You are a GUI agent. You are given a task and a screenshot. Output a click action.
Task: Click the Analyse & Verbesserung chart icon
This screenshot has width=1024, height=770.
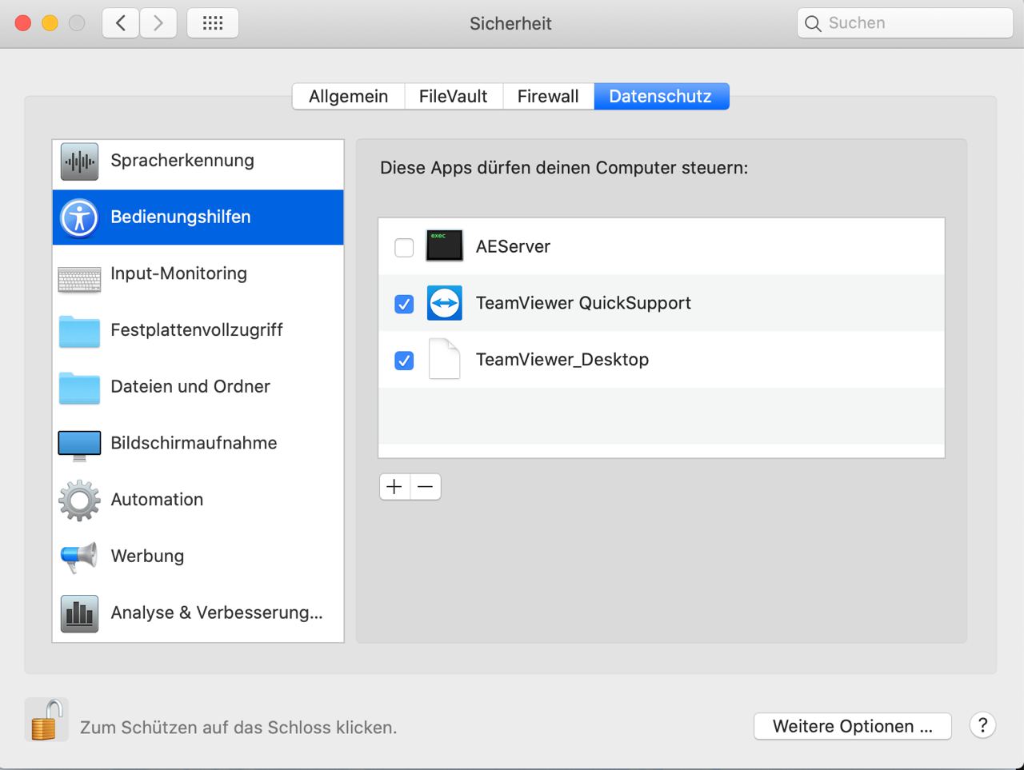[x=79, y=613]
